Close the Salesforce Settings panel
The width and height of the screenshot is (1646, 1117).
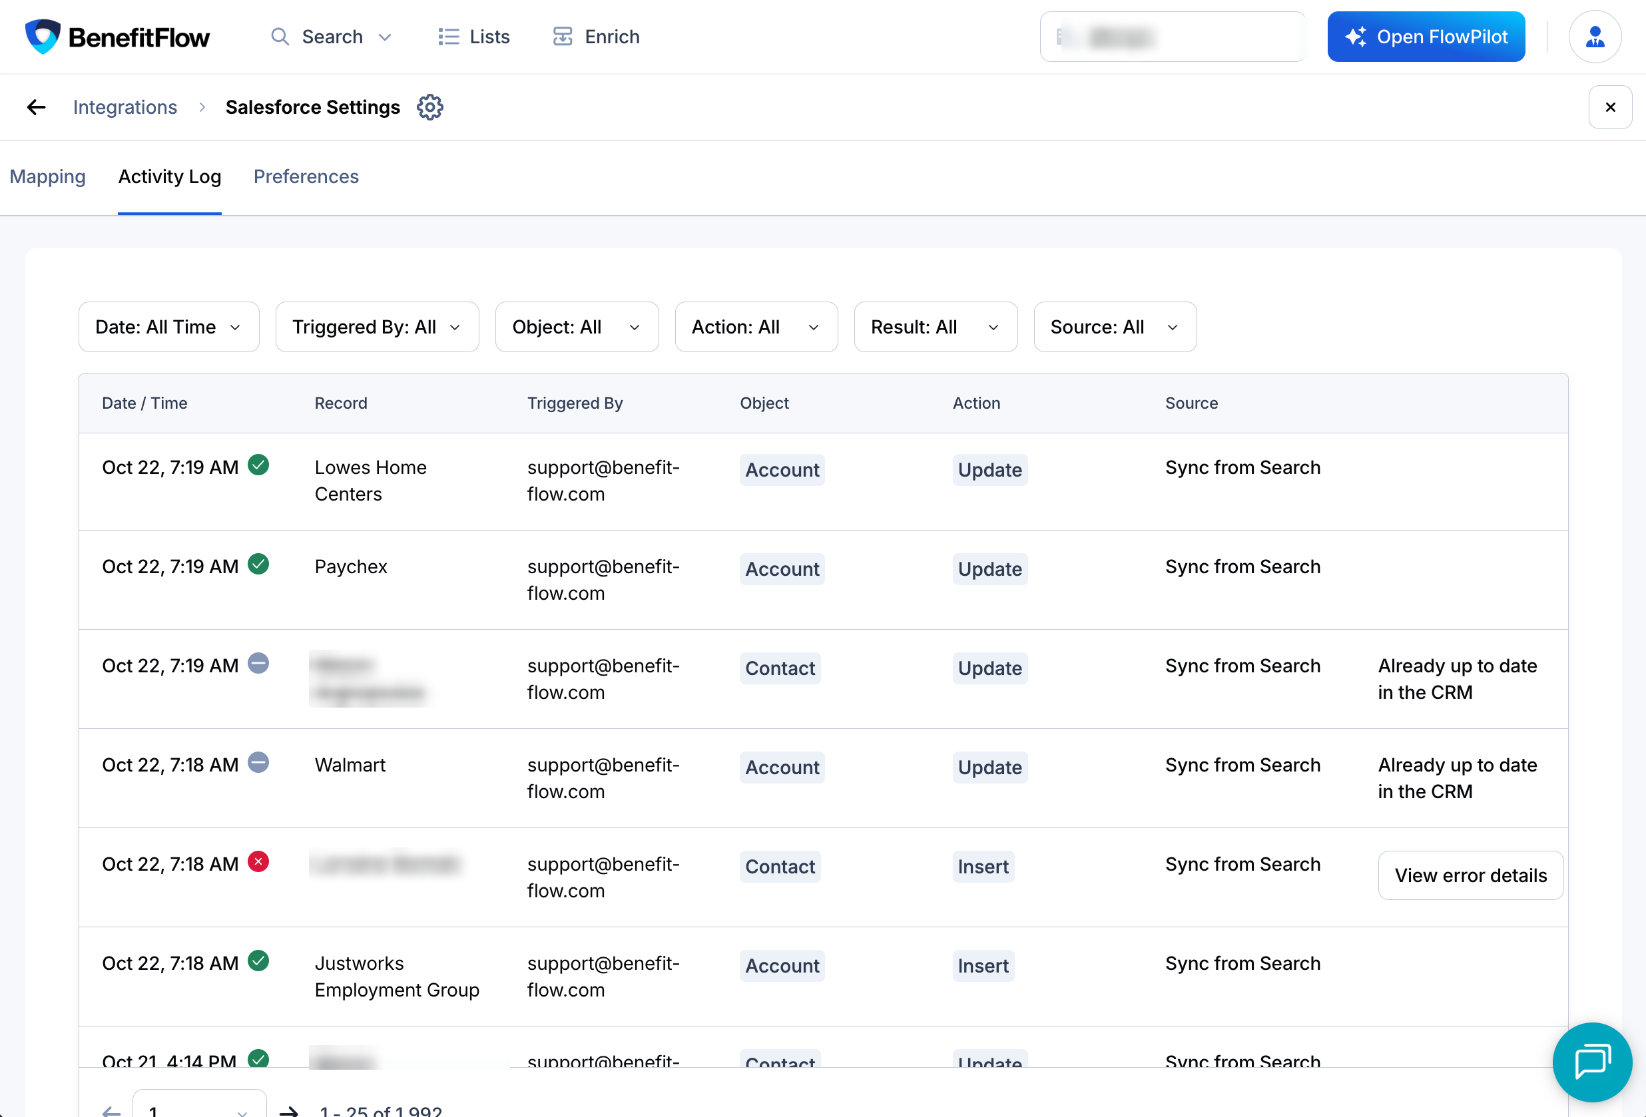click(x=1610, y=107)
